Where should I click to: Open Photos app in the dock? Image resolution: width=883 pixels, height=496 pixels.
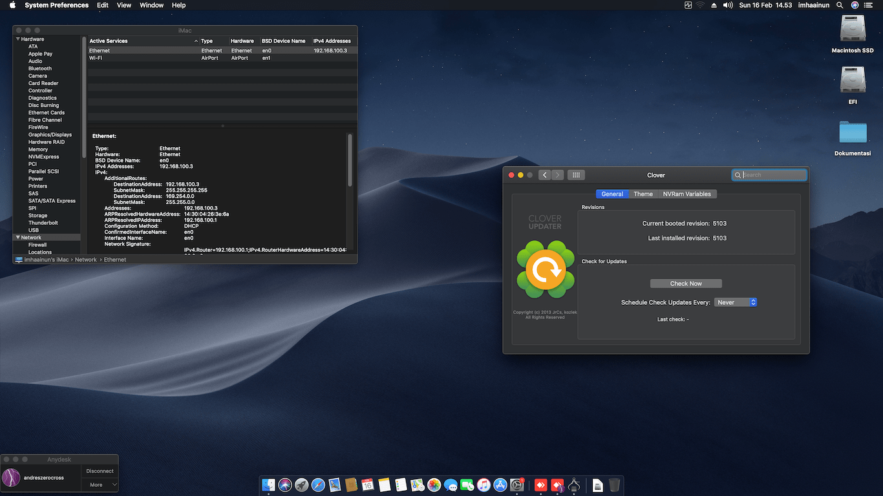[x=434, y=485]
